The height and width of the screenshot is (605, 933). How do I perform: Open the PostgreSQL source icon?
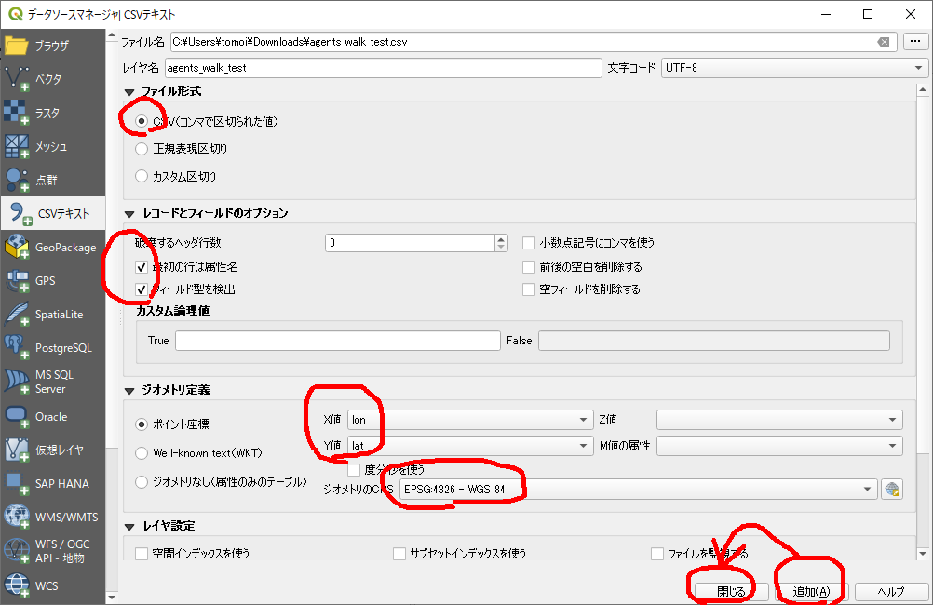coord(18,348)
